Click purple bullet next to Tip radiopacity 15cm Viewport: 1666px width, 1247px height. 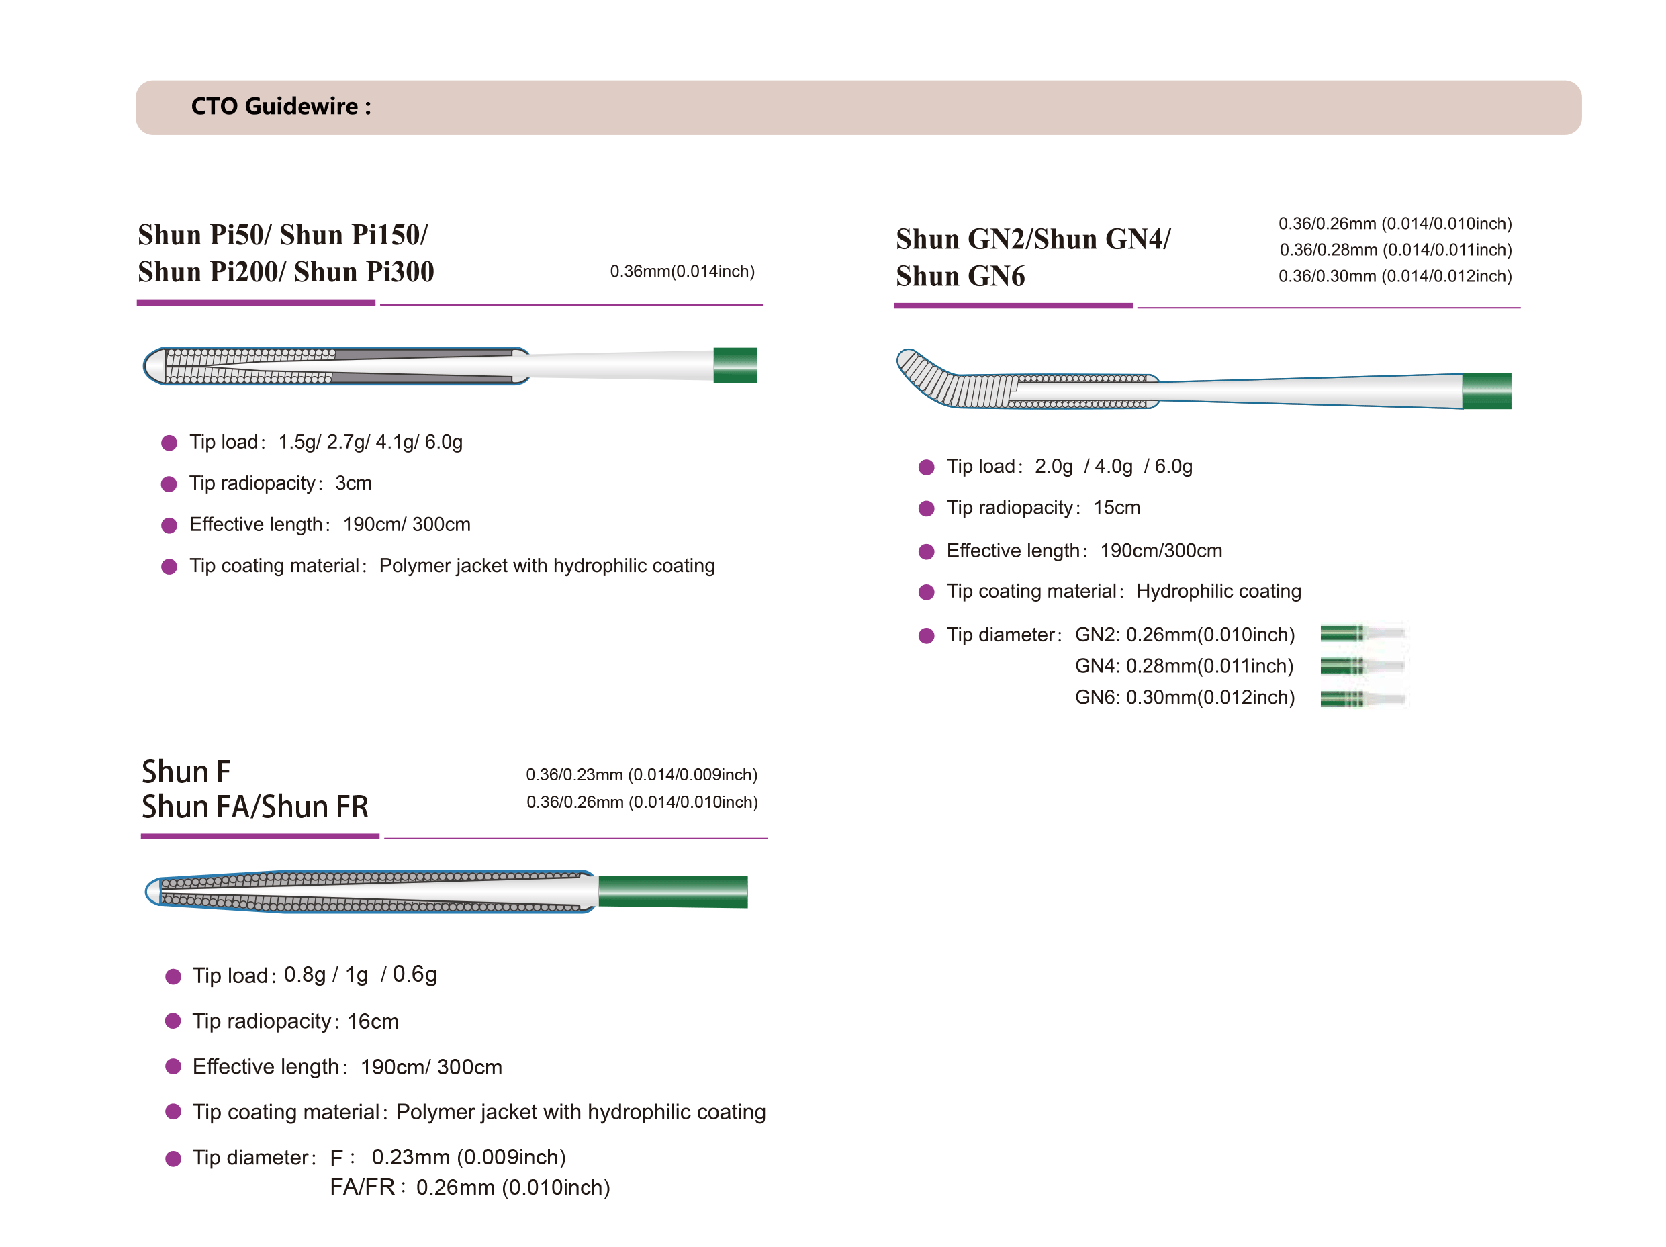coord(927,508)
